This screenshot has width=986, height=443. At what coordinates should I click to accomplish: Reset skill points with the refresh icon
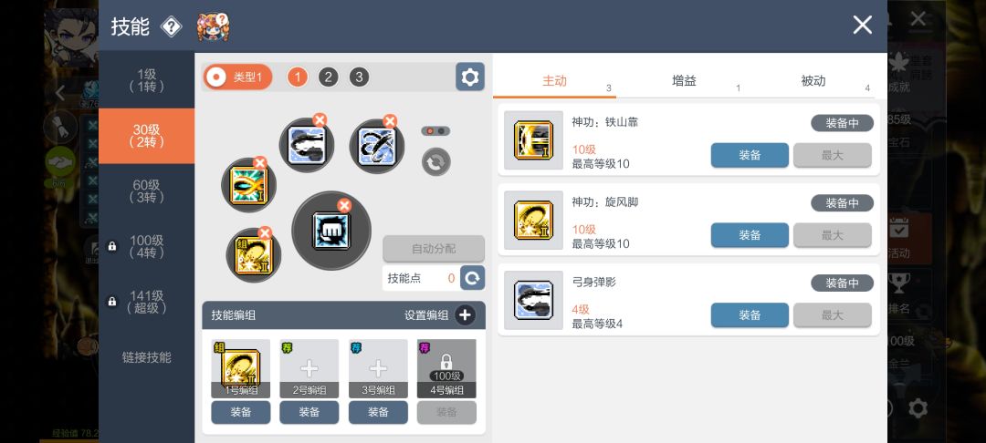(472, 278)
